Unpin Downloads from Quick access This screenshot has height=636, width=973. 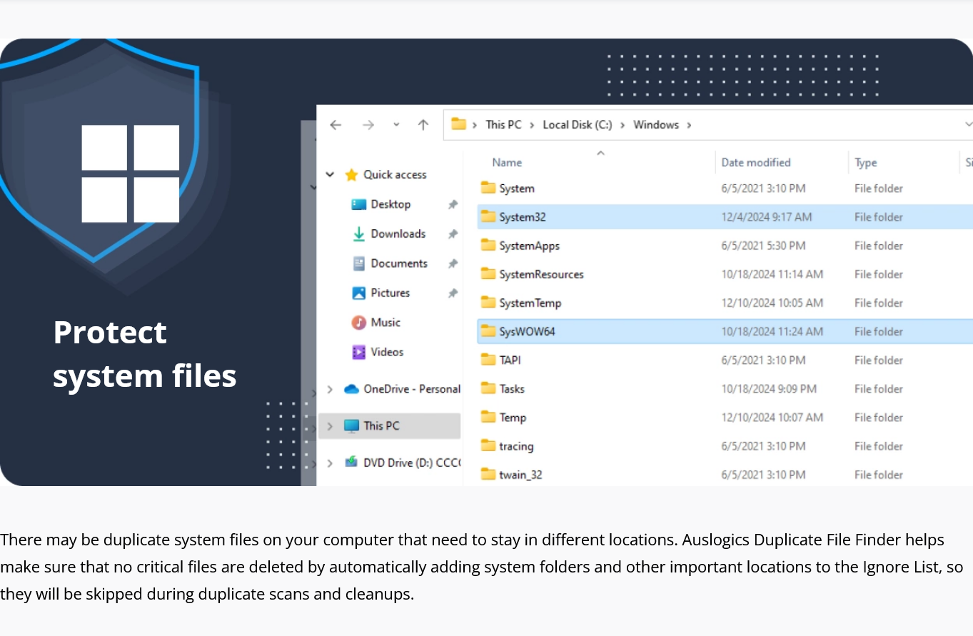click(453, 233)
